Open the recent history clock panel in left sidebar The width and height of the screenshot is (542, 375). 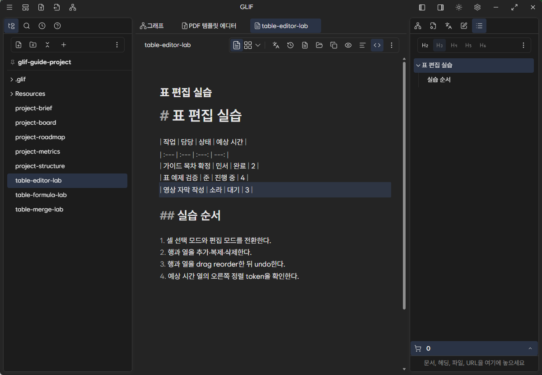point(42,26)
